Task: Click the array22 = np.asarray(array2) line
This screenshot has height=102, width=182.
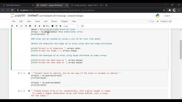Action: click(x=46, y=76)
